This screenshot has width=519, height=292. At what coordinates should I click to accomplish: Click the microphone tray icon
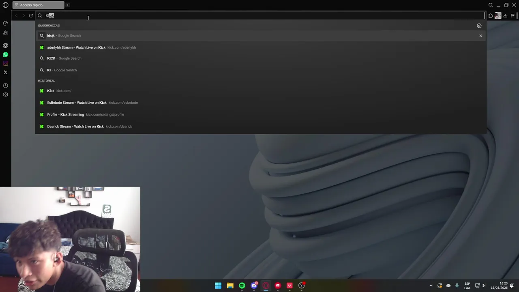[x=457, y=286]
